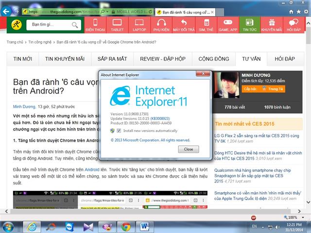Open the HỎI ĐÁP chat category
This screenshot has height=233, width=311.
pyautogui.click(x=294, y=25)
